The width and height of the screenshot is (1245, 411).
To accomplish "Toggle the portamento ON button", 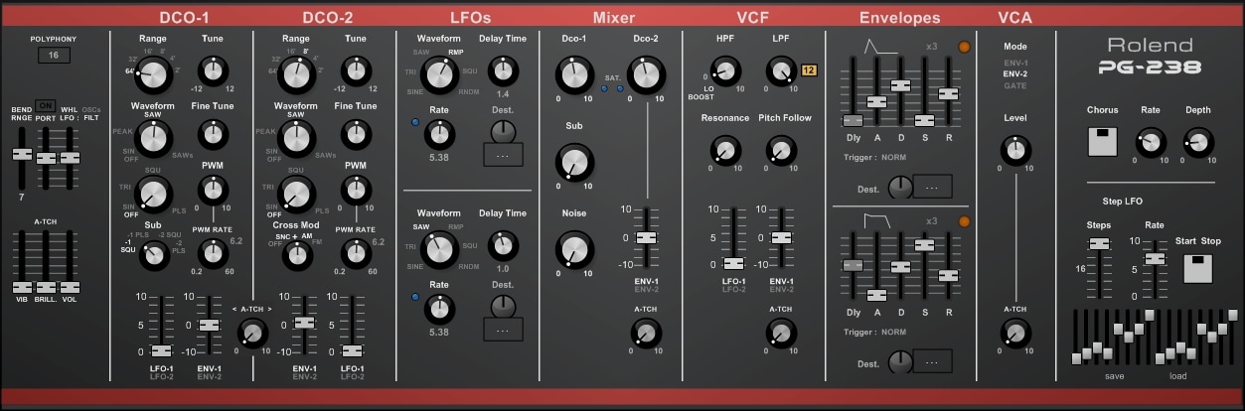I will click(x=46, y=105).
